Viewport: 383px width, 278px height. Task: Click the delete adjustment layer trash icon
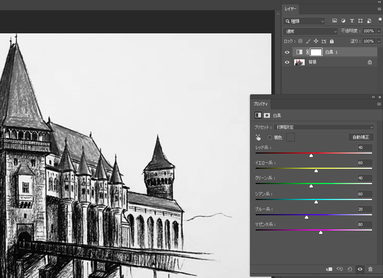370,269
